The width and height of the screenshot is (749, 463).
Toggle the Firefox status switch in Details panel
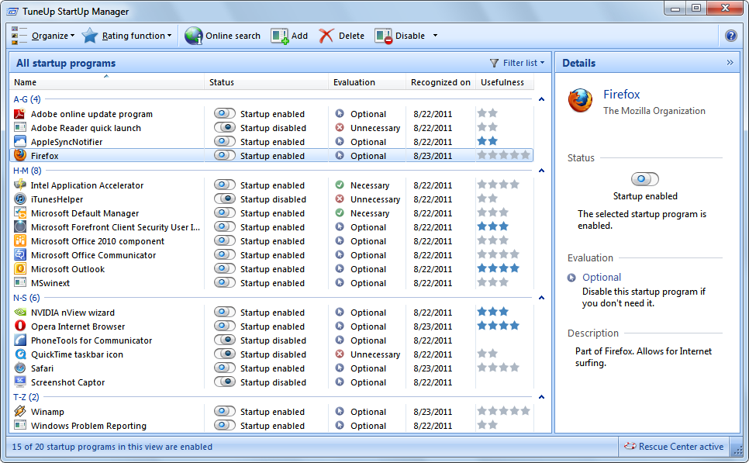click(644, 179)
